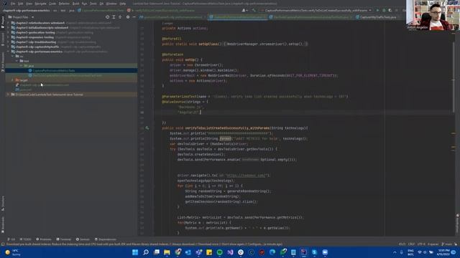Click the Select Opened File target icon
This screenshot has height=258, width=460.
click(107, 17)
